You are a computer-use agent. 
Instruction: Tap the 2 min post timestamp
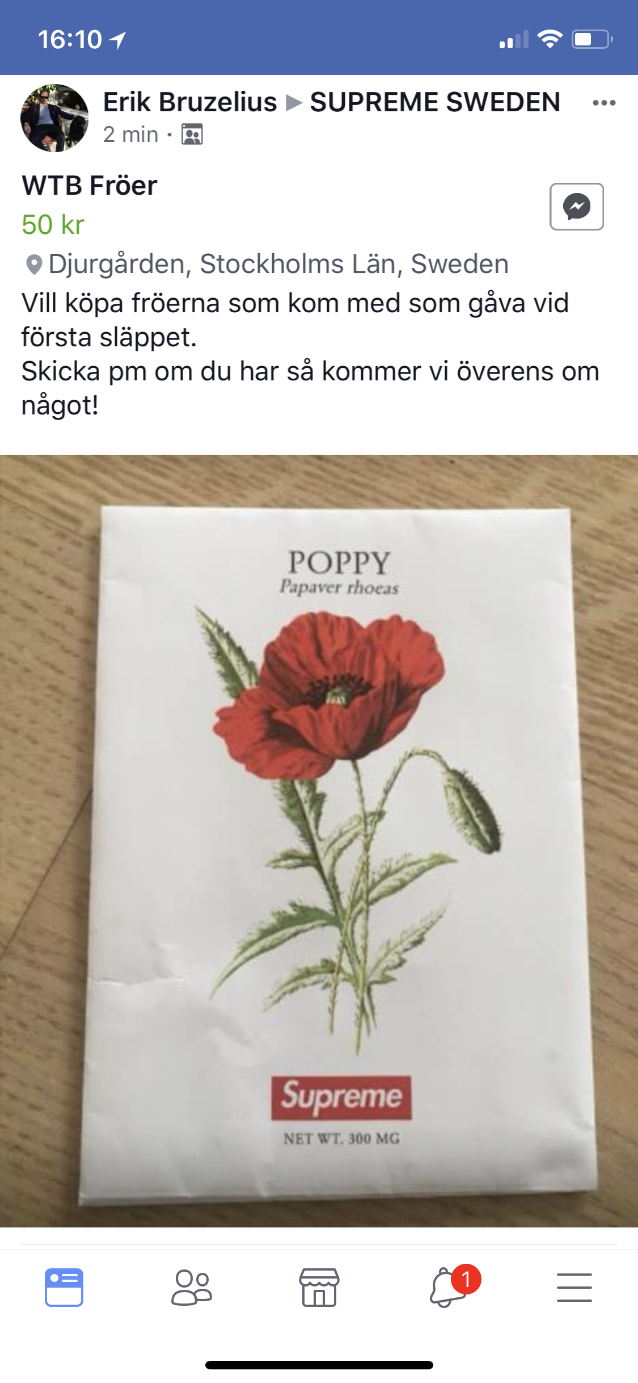pyautogui.click(x=130, y=135)
